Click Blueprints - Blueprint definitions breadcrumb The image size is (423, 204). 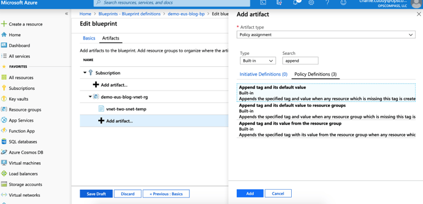click(130, 14)
